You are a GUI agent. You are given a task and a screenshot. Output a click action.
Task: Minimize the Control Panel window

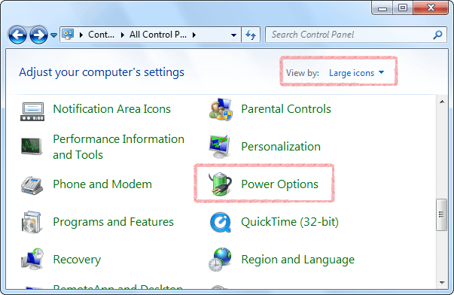(382, 8)
